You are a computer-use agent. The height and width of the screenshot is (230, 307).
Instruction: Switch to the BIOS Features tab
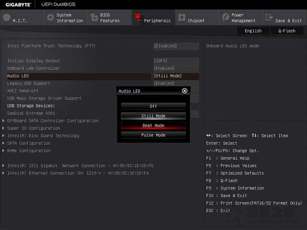click(x=110, y=18)
